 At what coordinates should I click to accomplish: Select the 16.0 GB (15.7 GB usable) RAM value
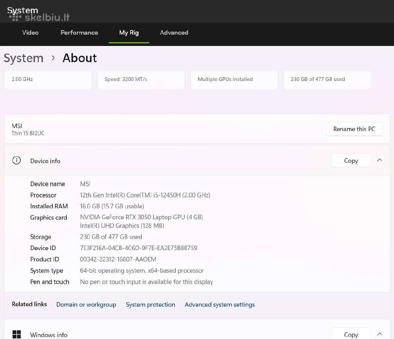click(112, 206)
